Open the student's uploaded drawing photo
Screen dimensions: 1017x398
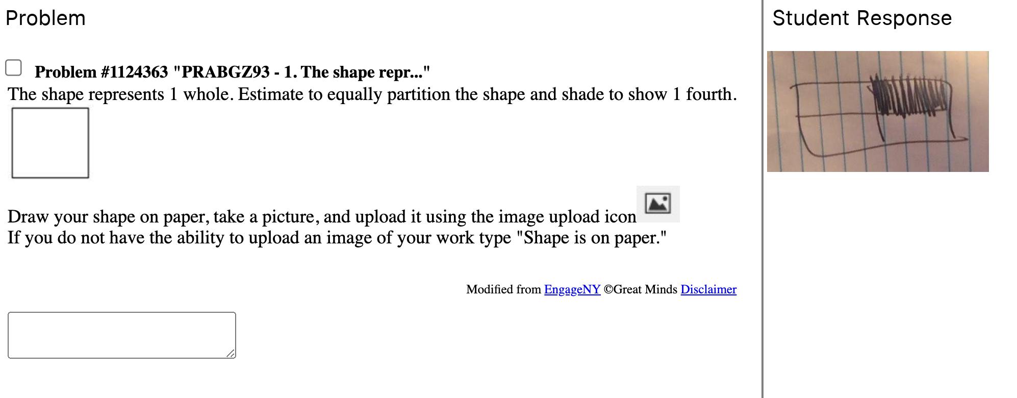tap(877, 111)
